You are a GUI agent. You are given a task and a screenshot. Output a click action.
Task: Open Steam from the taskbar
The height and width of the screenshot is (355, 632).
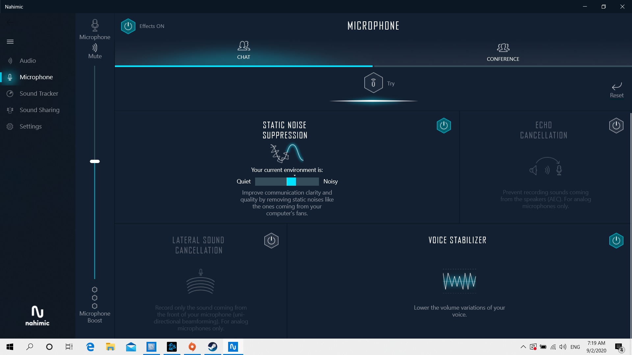pyautogui.click(x=213, y=347)
